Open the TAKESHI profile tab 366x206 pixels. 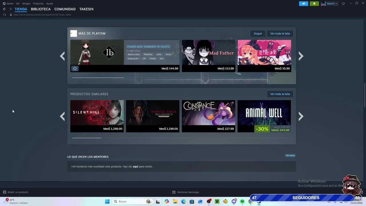(x=86, y=9)
